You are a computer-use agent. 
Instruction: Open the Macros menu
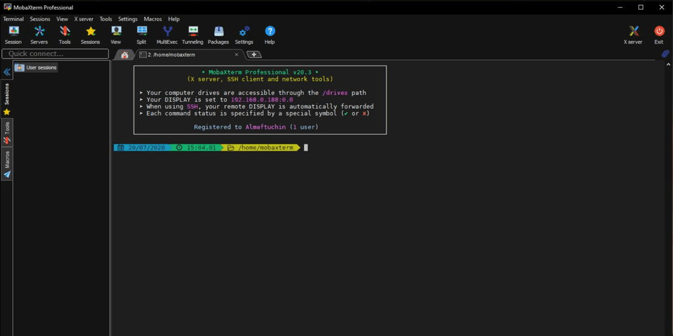point(152,19)
